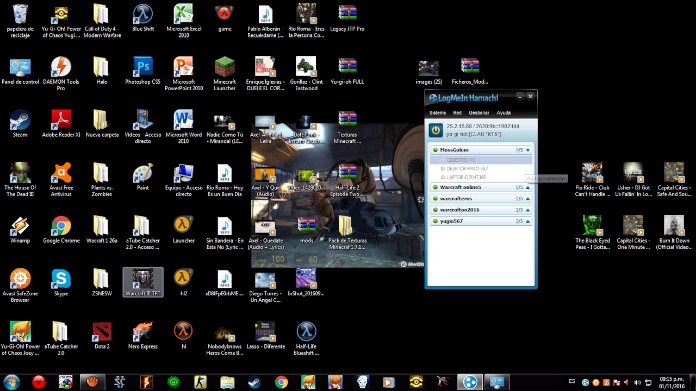
Task: Select the hl2 desktop shortcut
Action: [x=184, y=282]
